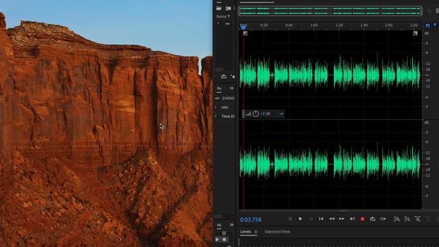The width and height of the screenshot is (439, 247).
Task: Start playback with the Play button
Action: coord(300,219)
